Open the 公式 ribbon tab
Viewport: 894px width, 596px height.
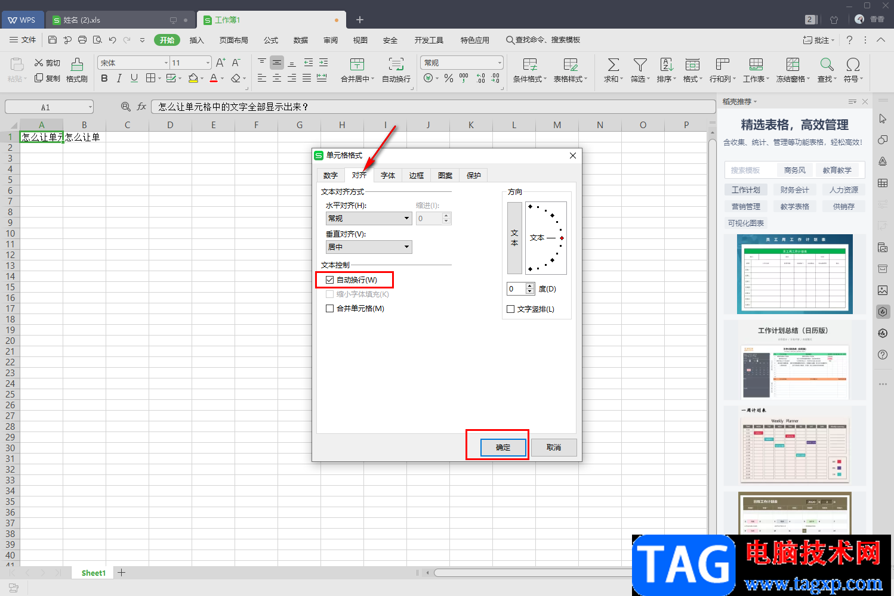click(x=271, y=40)
